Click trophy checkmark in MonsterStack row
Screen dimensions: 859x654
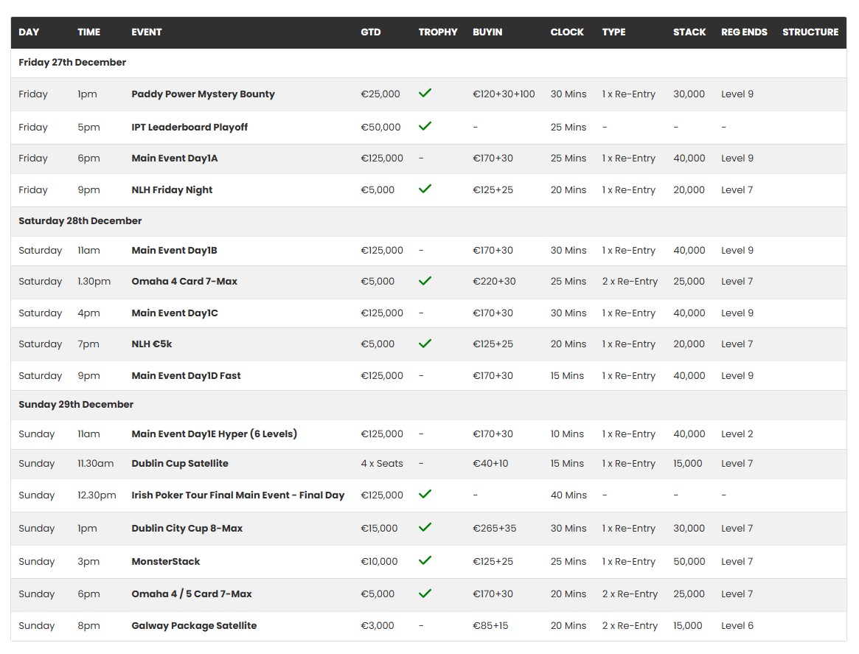tap(425, 561)
